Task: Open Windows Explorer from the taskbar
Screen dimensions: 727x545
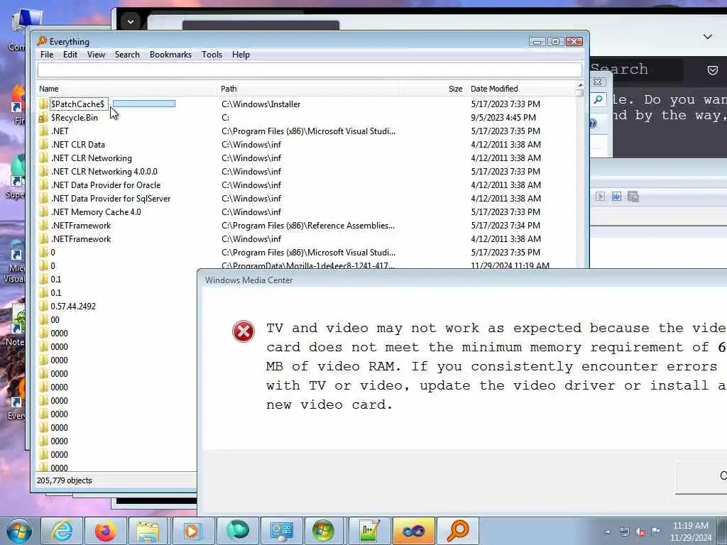Action: [x=148, y=531]
